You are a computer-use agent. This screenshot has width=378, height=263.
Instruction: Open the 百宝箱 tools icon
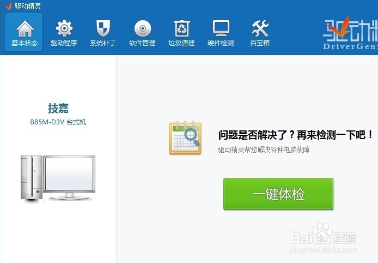260,28
